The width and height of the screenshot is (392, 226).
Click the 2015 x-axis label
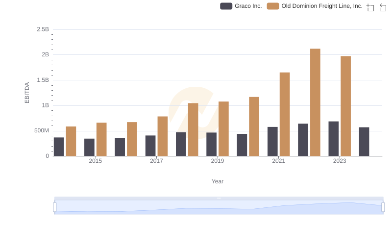pyautogui.click(x=96, y=161)
